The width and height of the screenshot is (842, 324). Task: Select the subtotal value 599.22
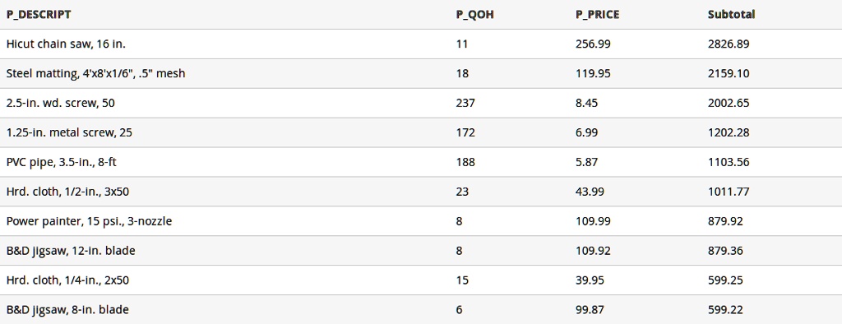[x=725, y=310]
